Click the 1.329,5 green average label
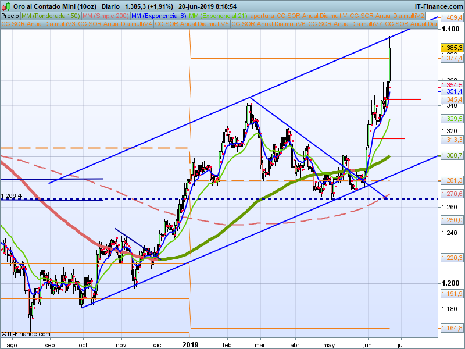Image resolution: width=465 pixels, height=349 pixels. pyautogui.click(x=452, y=119)
